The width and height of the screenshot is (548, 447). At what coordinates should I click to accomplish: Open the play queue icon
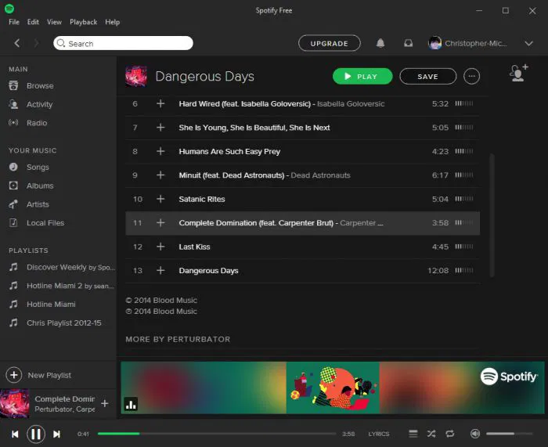pyautogui.click(x=413, y=434)
